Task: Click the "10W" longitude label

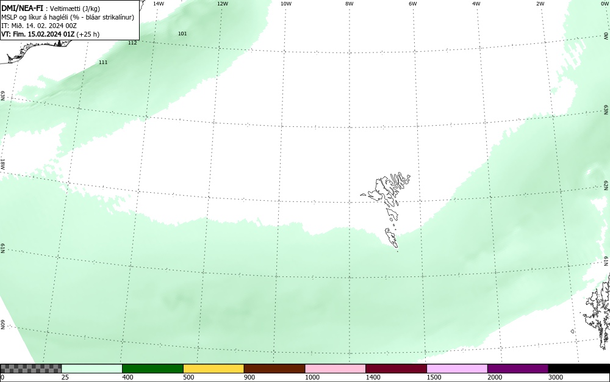Action: 286,4
